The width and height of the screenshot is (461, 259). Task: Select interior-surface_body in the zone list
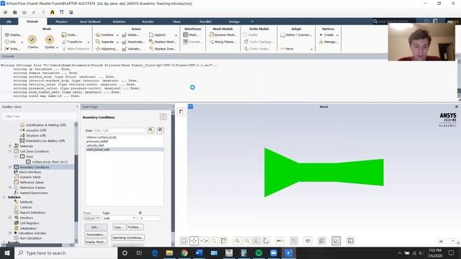click(x=102, y=137)
